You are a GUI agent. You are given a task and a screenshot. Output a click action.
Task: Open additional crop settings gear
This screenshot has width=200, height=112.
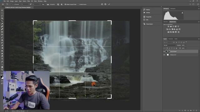[x=62, y=4]
